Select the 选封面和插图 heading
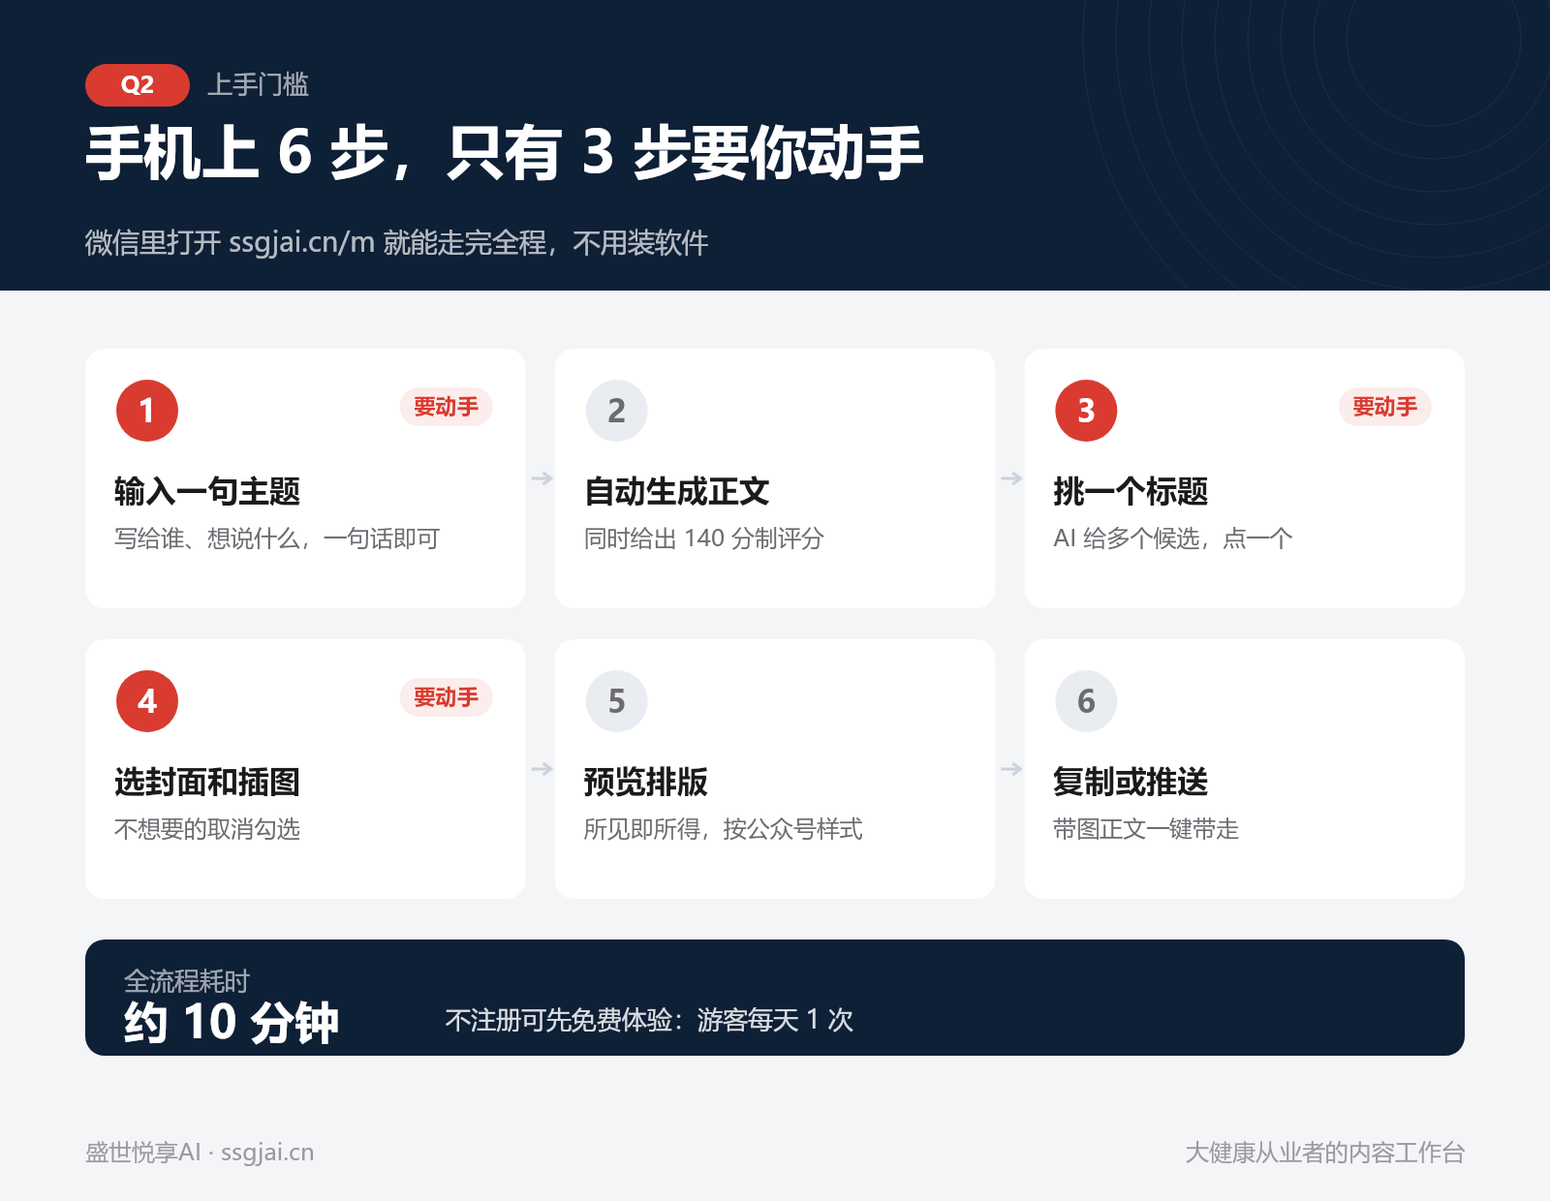The height and width of the screenshot is (1201, 1550). click(207, 783)
